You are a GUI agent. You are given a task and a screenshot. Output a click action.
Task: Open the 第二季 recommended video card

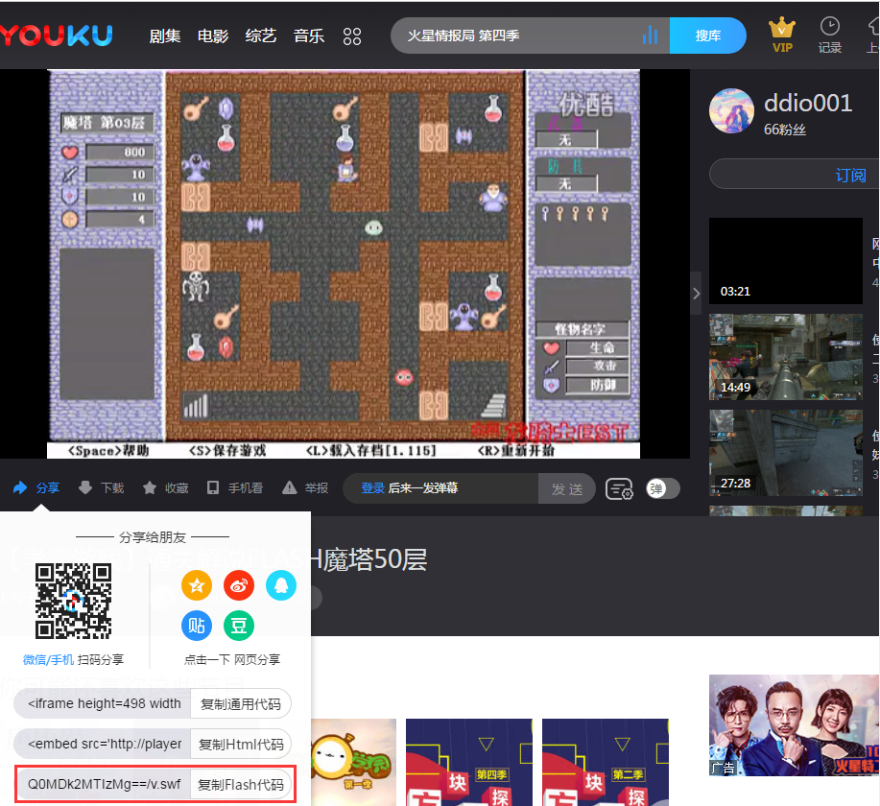[x=606, y=762]
